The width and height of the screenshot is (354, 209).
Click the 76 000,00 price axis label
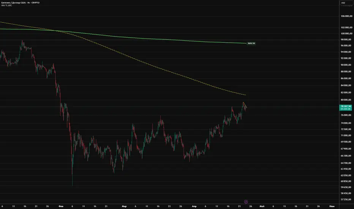tap(346, 115)
